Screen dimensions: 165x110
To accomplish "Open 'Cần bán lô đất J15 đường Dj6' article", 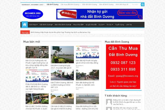I will 61,108.
